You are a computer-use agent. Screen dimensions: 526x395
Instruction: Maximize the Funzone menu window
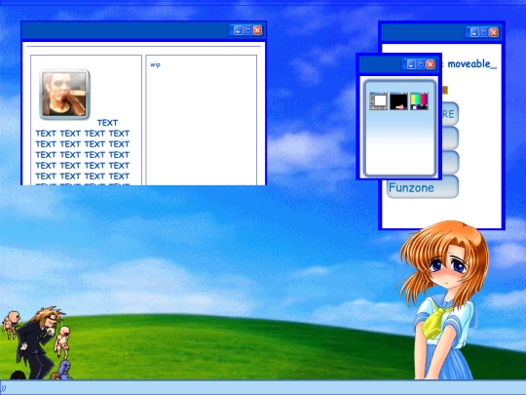click(x=484, y=32)
